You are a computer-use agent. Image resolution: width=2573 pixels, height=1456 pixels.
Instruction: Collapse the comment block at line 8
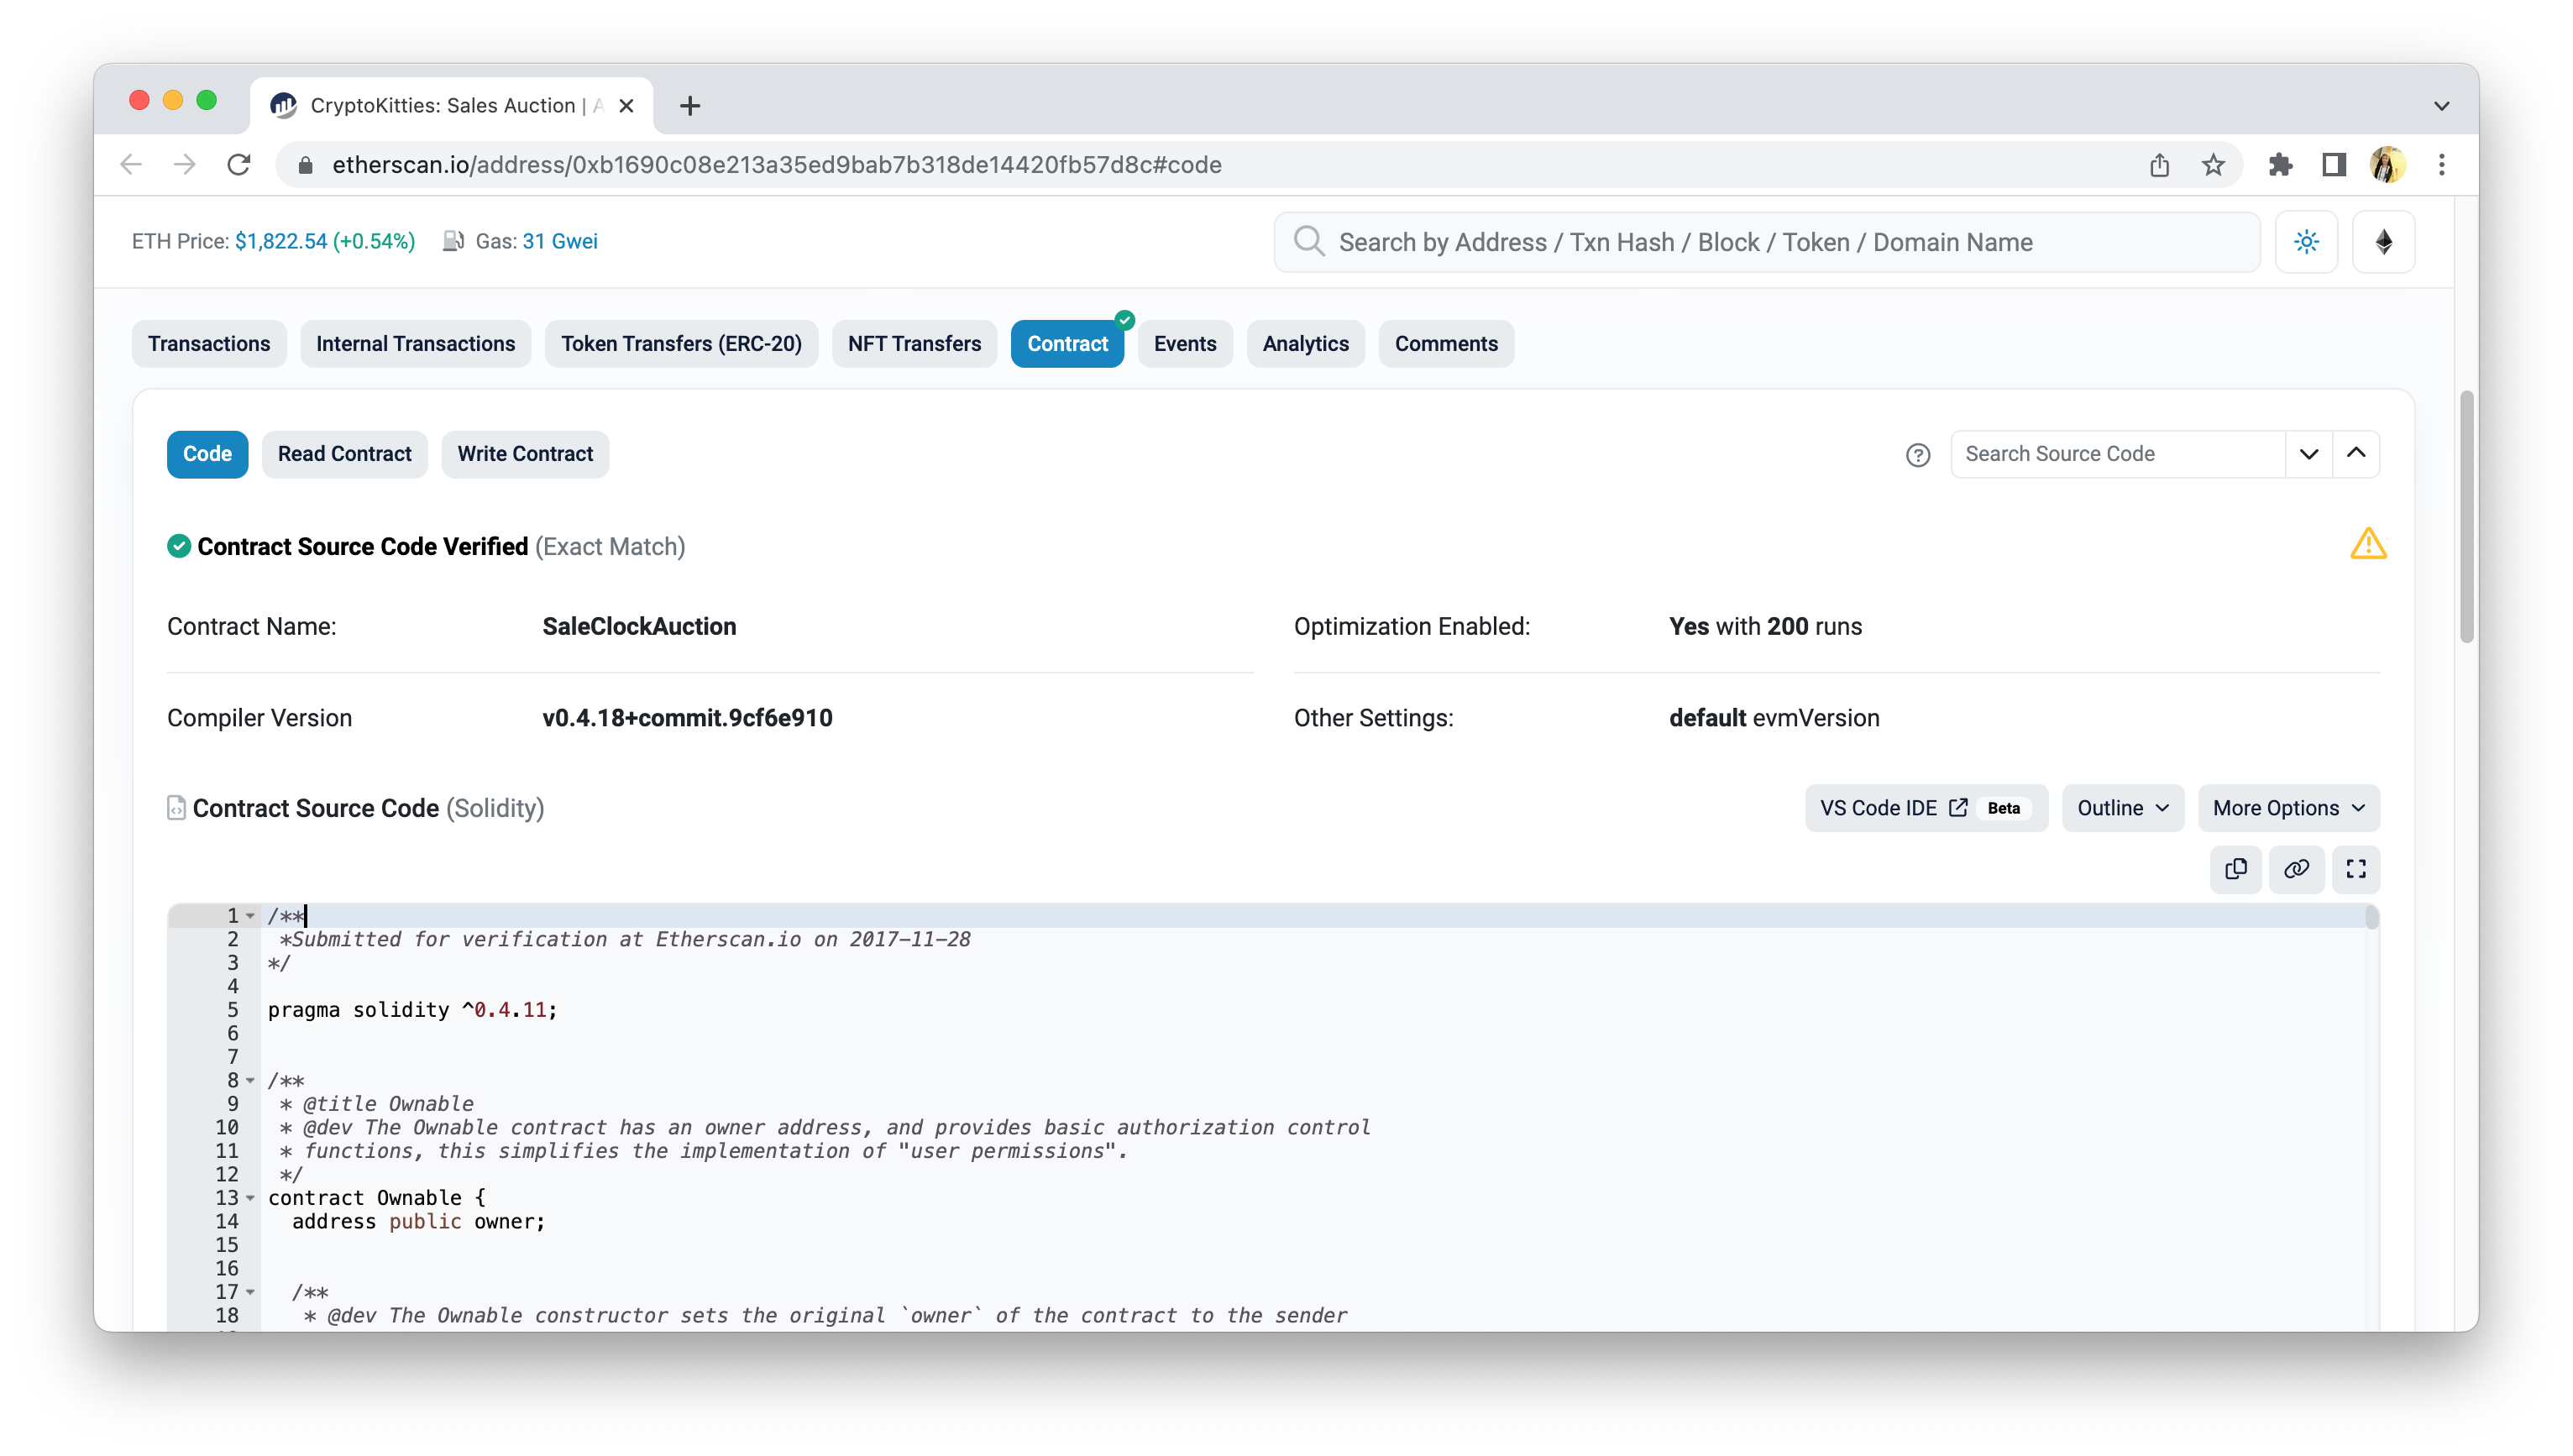click(250, 1081)
